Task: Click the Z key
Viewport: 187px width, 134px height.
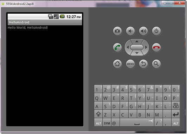Action: click(107, 114)
